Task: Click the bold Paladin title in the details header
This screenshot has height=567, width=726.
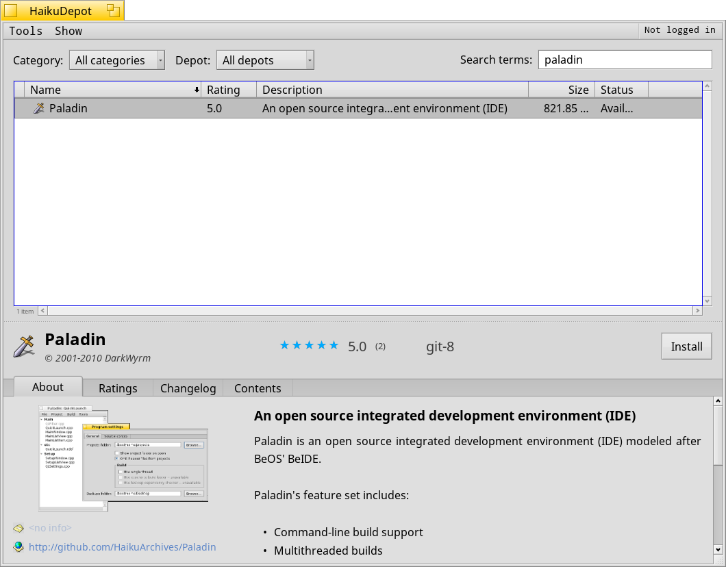Action: (75, 339)
